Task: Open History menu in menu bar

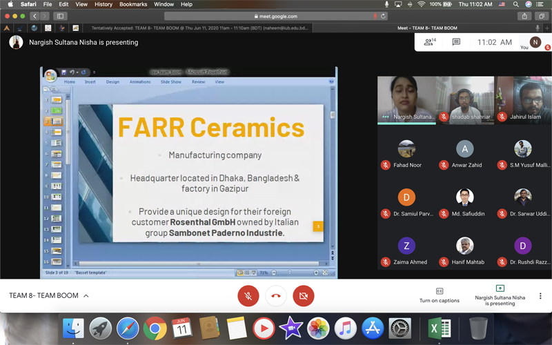Action: tap(103, 4)
